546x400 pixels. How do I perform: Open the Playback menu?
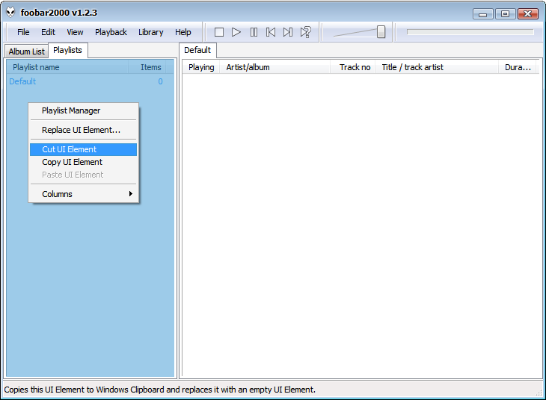coord(111,32)
